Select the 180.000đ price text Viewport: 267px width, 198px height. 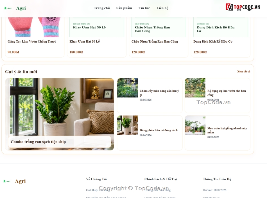pos(76,52)
